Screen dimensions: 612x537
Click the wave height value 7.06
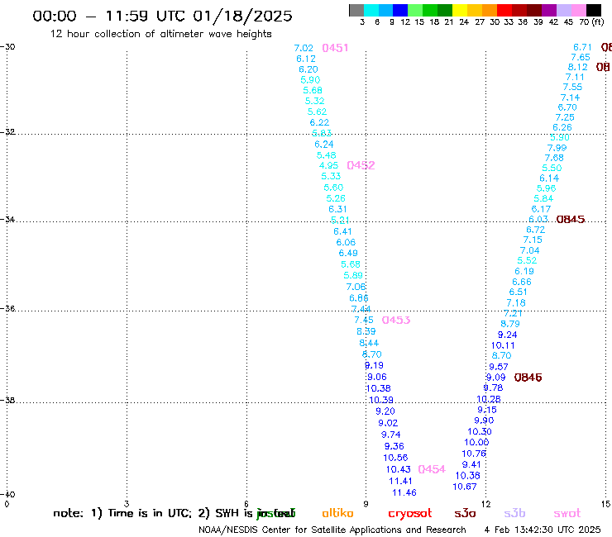(x=356, y=287)
